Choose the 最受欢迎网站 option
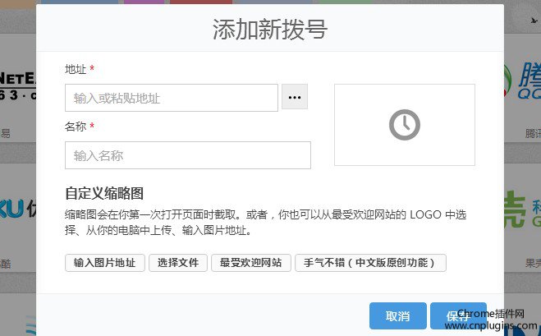This screenshot has width=541, height=336. coord(250,263)
